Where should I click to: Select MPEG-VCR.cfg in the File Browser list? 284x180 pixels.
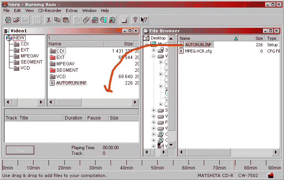(198, 51)
